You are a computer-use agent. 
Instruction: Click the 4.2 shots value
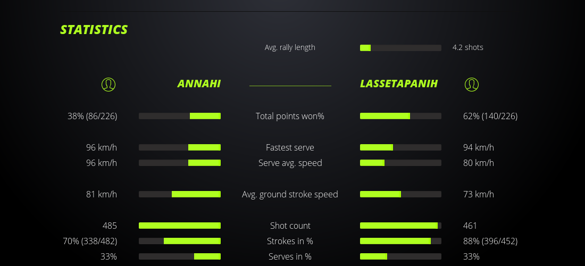coord(467,47)
